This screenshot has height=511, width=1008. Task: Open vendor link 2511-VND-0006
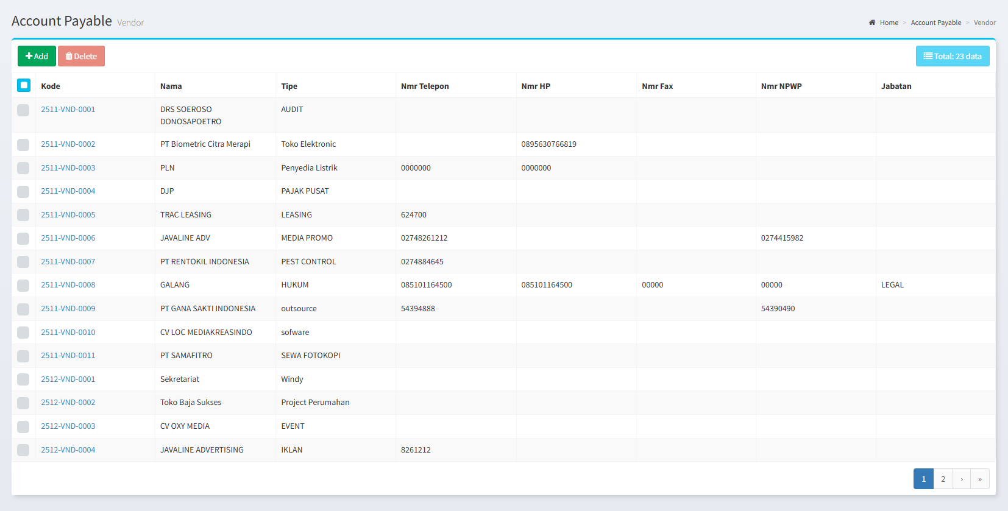(x=68, y=238)
